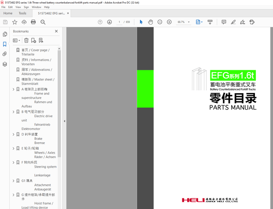Activate the selection arrow tool
Image resolution: width=273 pixels, height=209 pixels.
click(x=141, y=22)
